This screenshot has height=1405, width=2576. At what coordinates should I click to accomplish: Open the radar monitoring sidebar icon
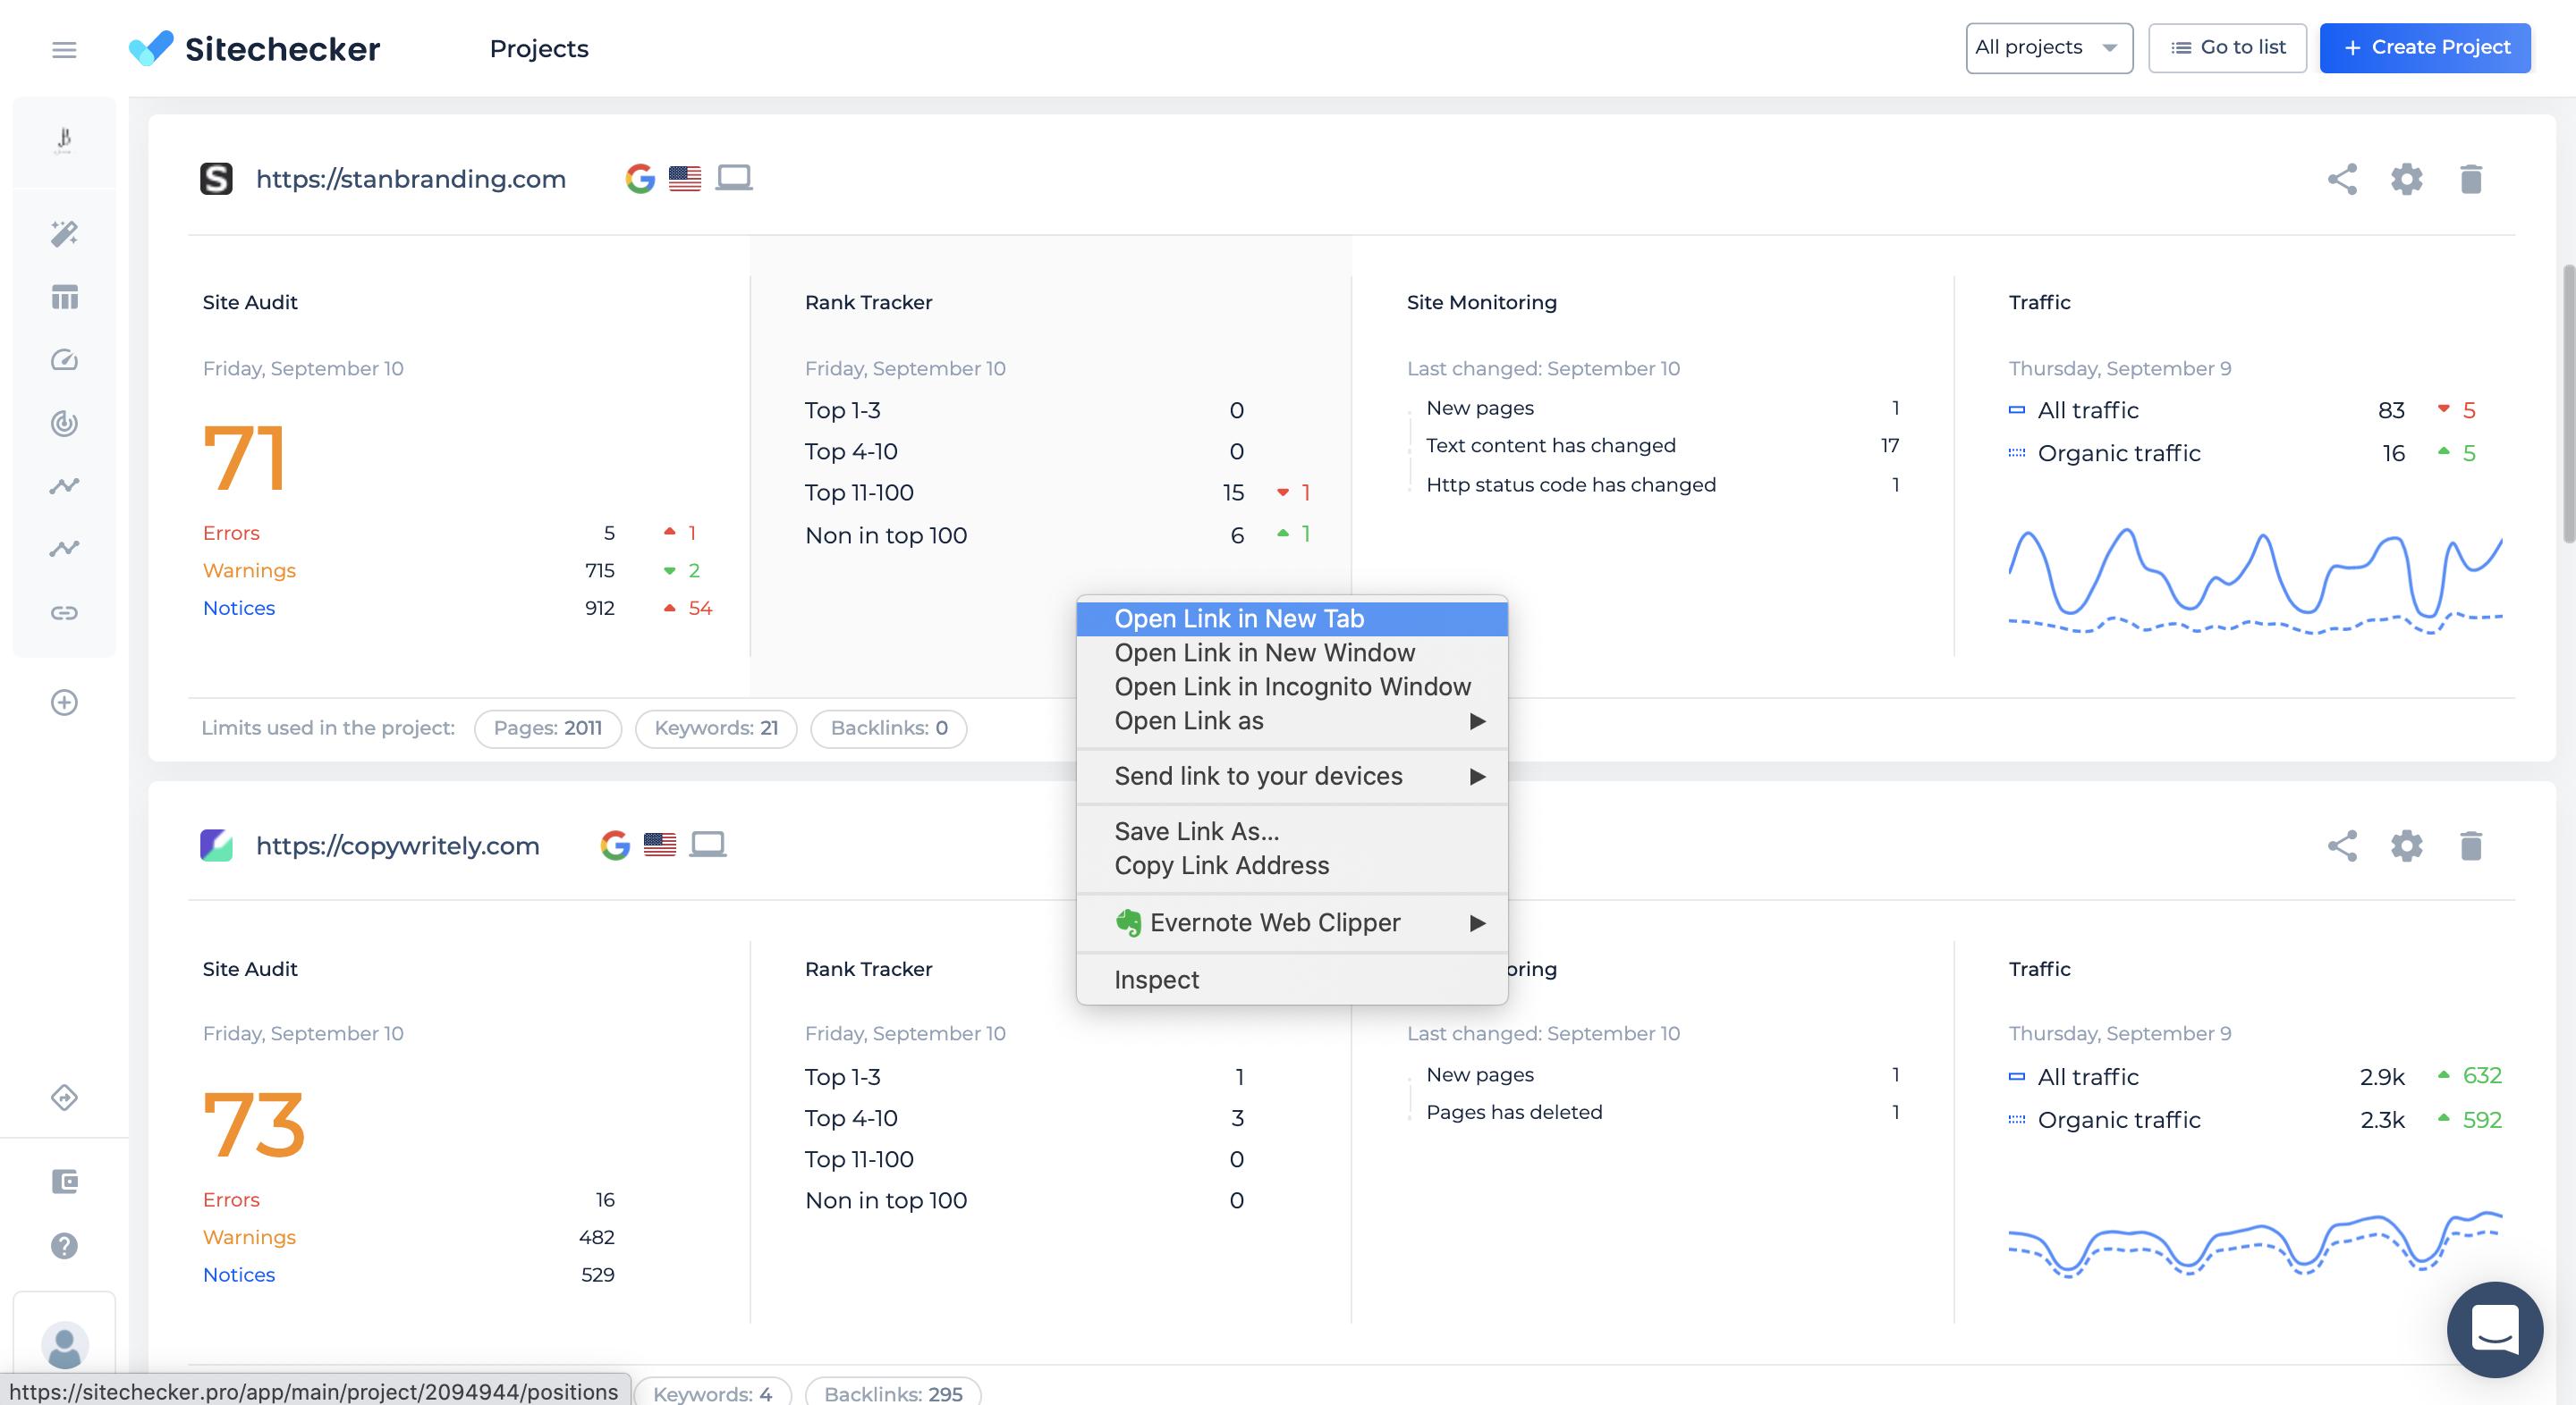pyautogui.click(x=64, y=423)
